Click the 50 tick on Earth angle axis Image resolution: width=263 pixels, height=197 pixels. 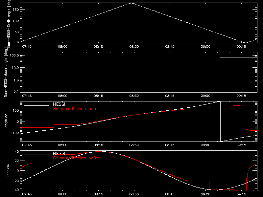[x=17, y=32]
